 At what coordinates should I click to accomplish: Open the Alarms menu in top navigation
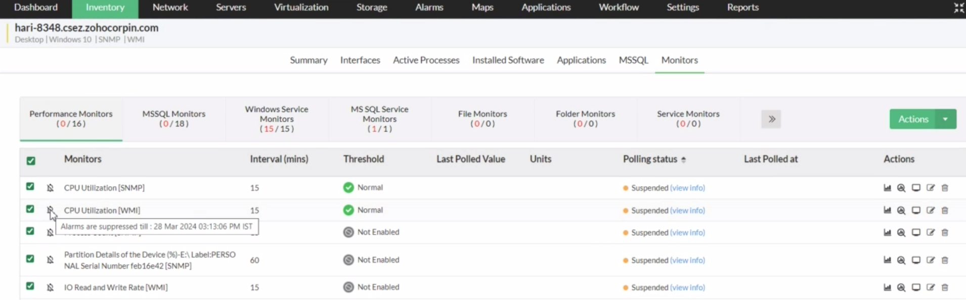point(429,8)
